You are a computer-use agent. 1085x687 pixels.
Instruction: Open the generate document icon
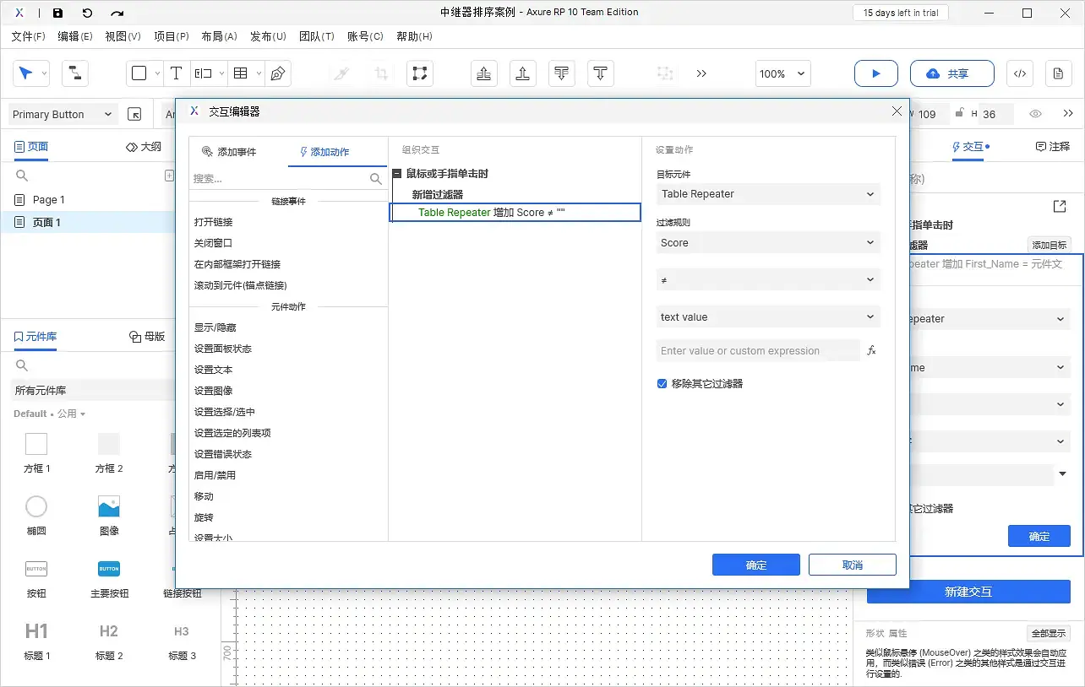1058,73
